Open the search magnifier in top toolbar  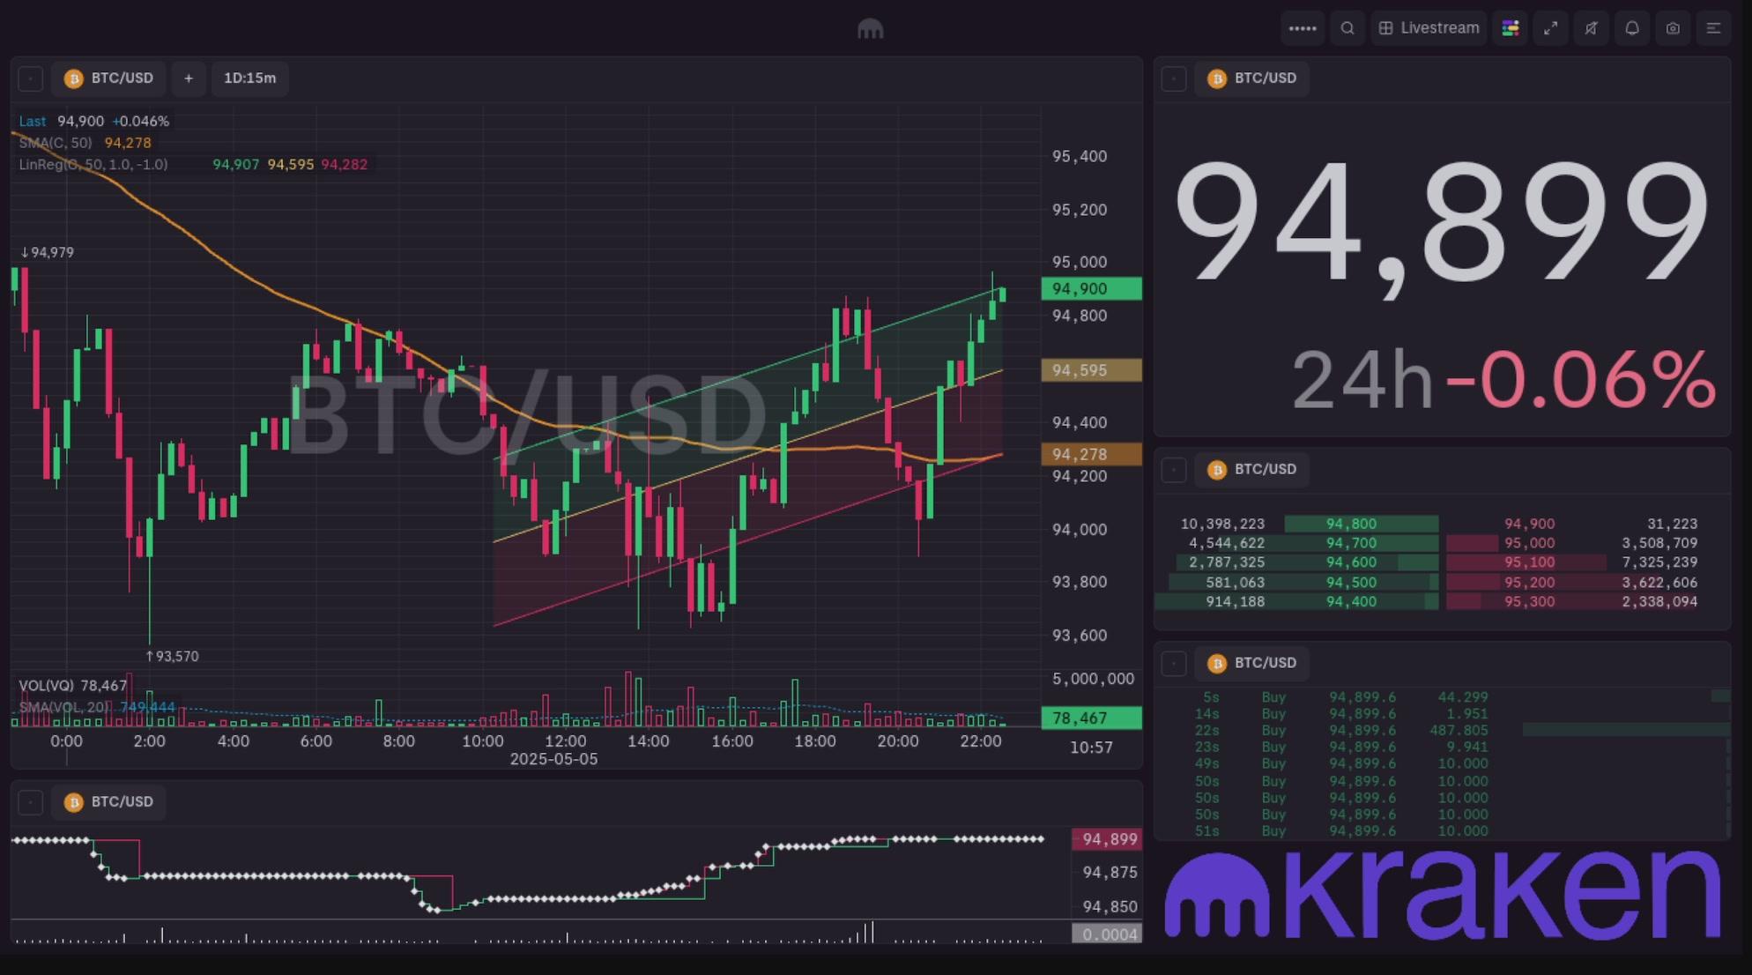click(x=1347, y=28)
